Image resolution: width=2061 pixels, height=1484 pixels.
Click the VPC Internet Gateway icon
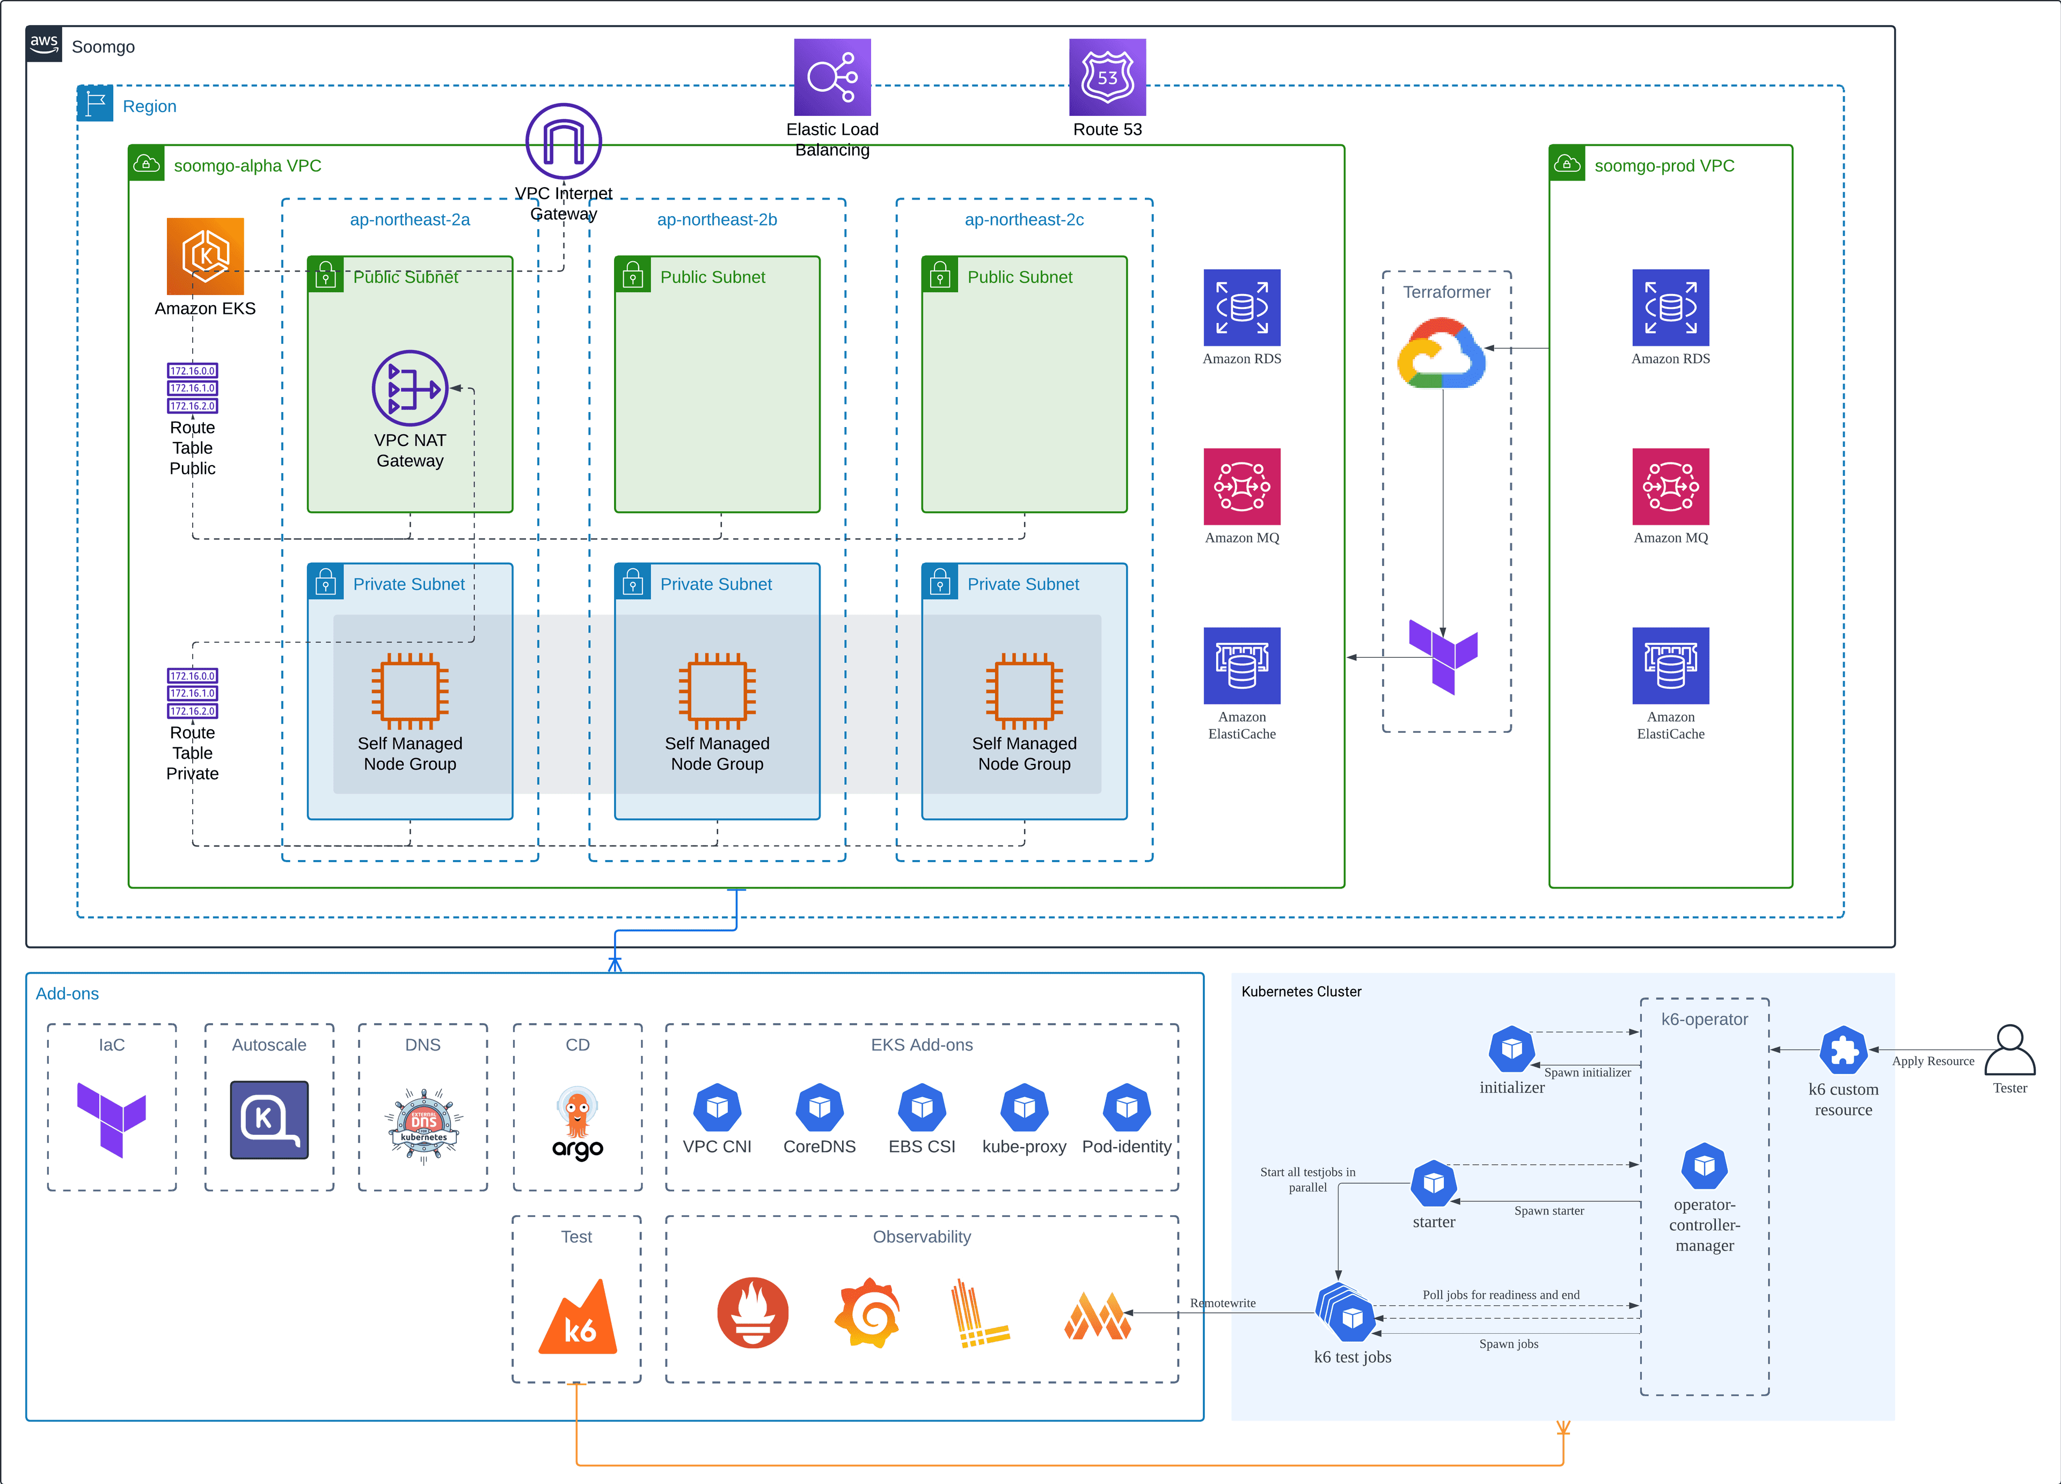564,142
